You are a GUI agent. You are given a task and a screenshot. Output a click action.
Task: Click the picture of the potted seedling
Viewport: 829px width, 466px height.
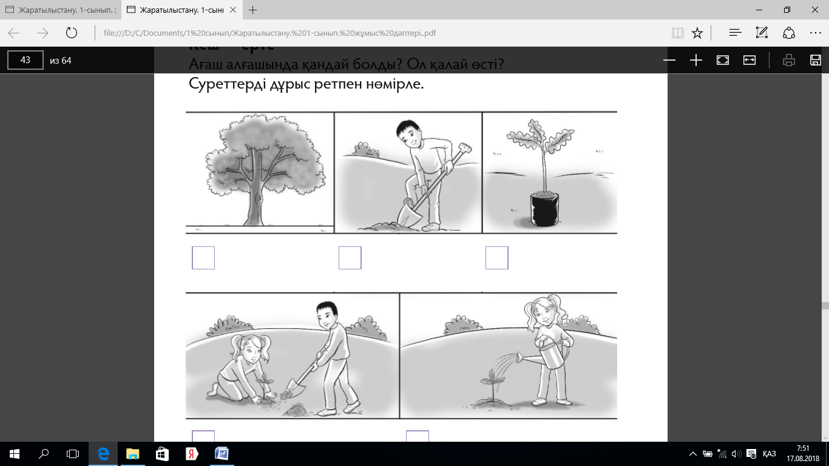tap(550, 172)
